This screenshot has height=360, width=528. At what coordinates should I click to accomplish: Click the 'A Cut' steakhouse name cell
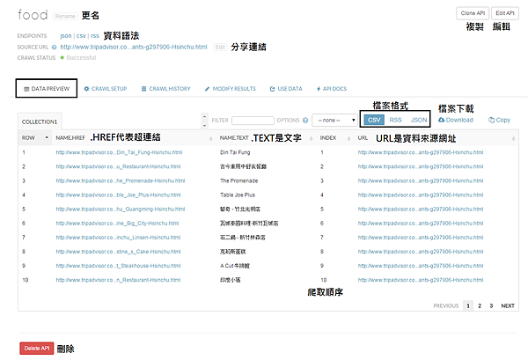235,266
